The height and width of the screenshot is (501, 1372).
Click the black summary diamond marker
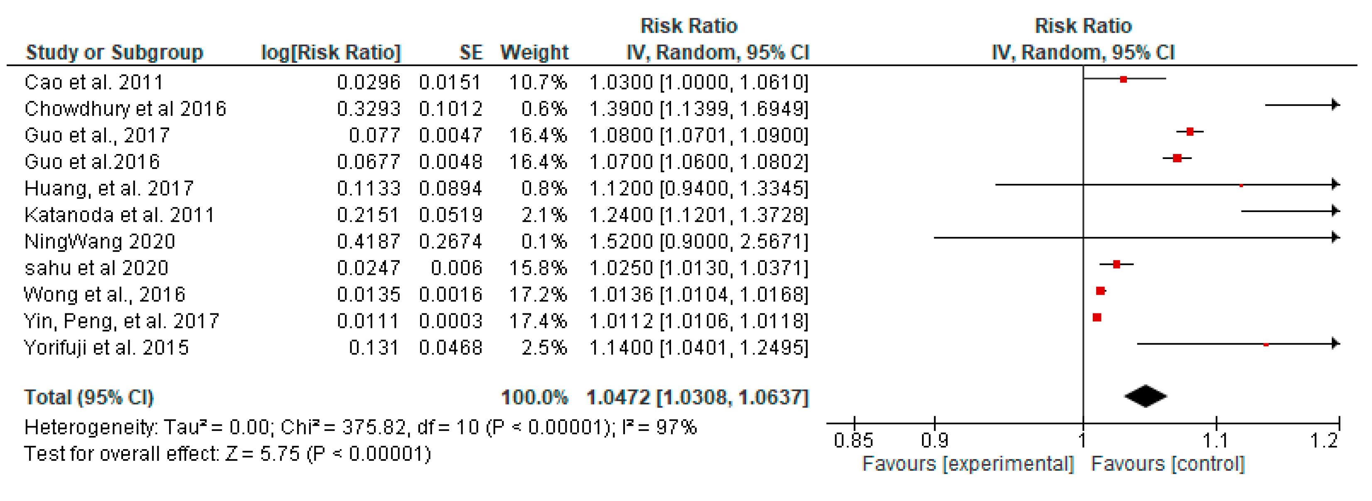(1145, 396)
